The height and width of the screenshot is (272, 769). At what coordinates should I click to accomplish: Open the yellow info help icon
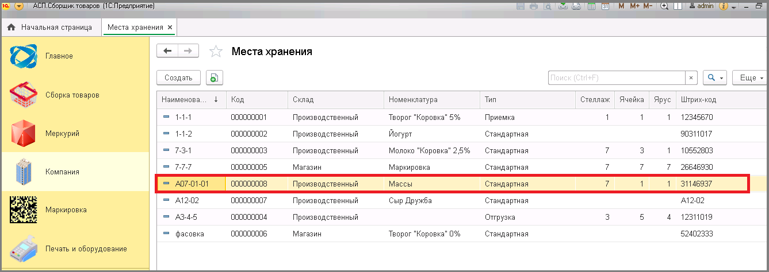(x=723, y=6)
